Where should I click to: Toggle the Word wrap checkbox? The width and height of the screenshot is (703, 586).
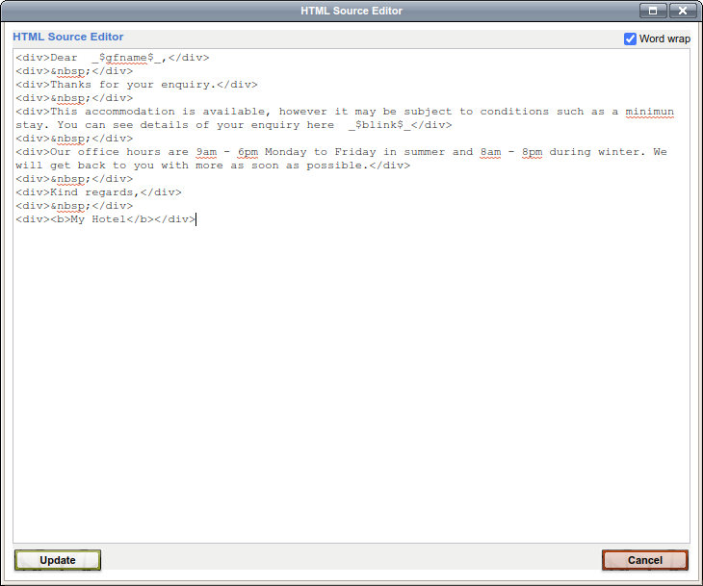631,38
